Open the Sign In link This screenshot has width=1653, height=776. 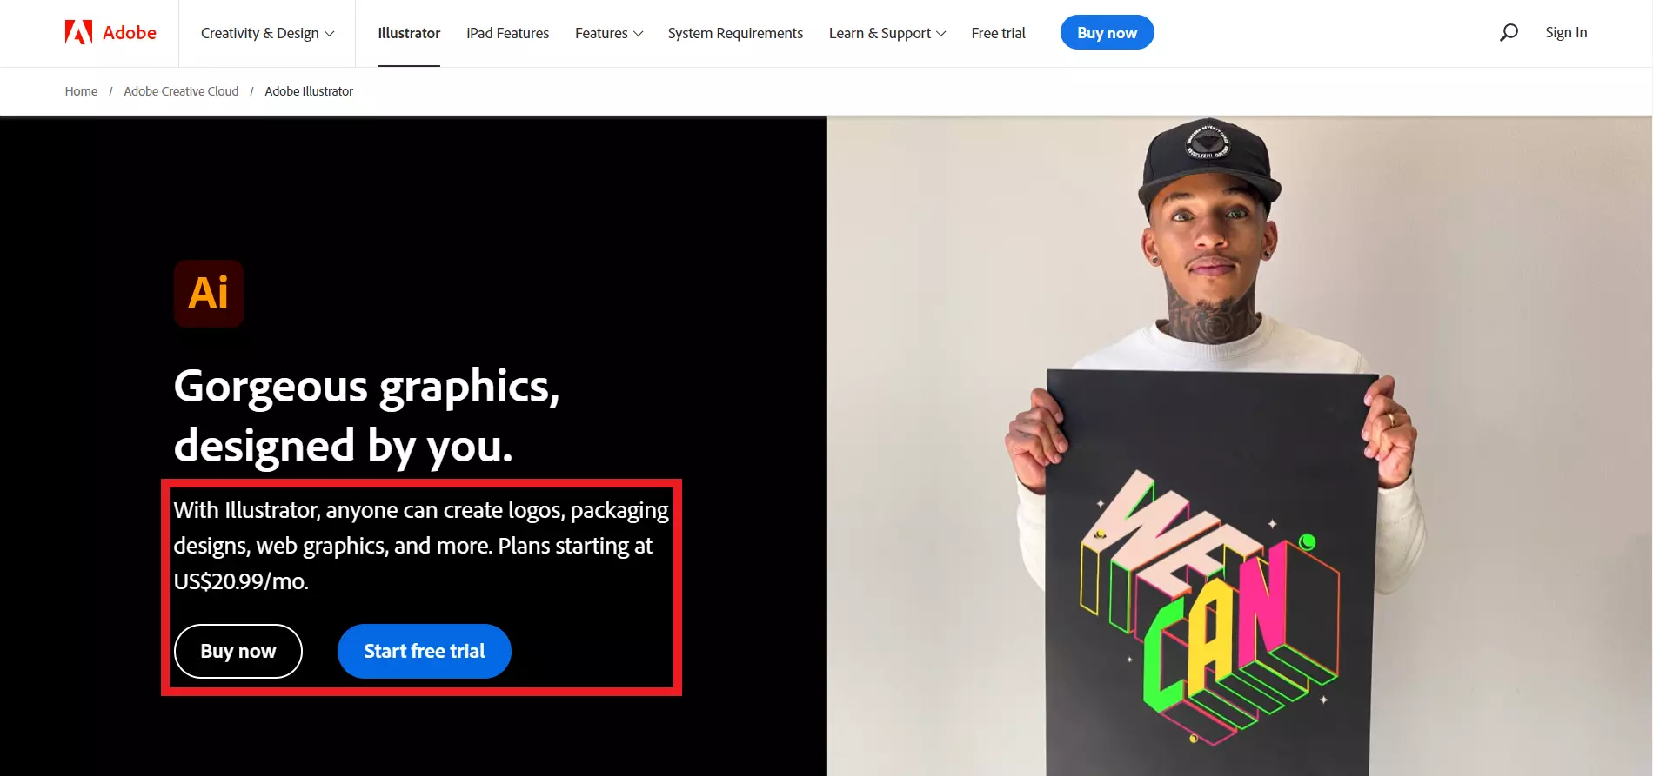click(1566, 32)
